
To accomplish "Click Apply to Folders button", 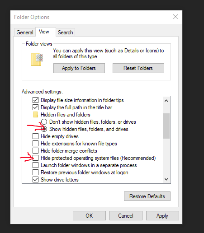I will click(79, 68).
